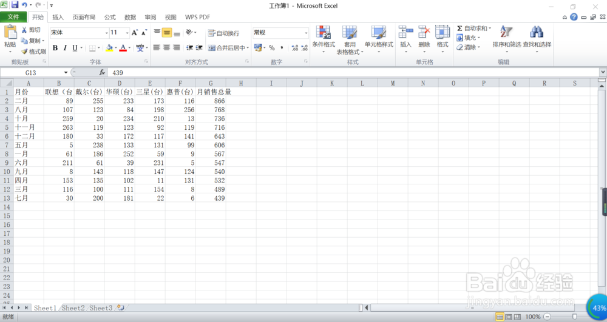Decrease decimal places
The width and height of the screenshot is (607, 322).
point(305,47)
